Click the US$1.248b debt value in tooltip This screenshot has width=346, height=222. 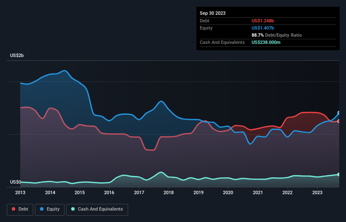263,21
